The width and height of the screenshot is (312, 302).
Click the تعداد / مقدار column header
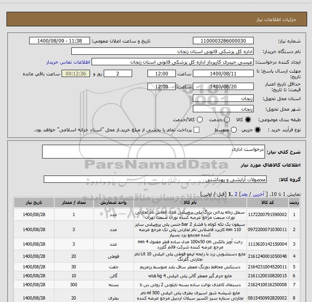74,202
